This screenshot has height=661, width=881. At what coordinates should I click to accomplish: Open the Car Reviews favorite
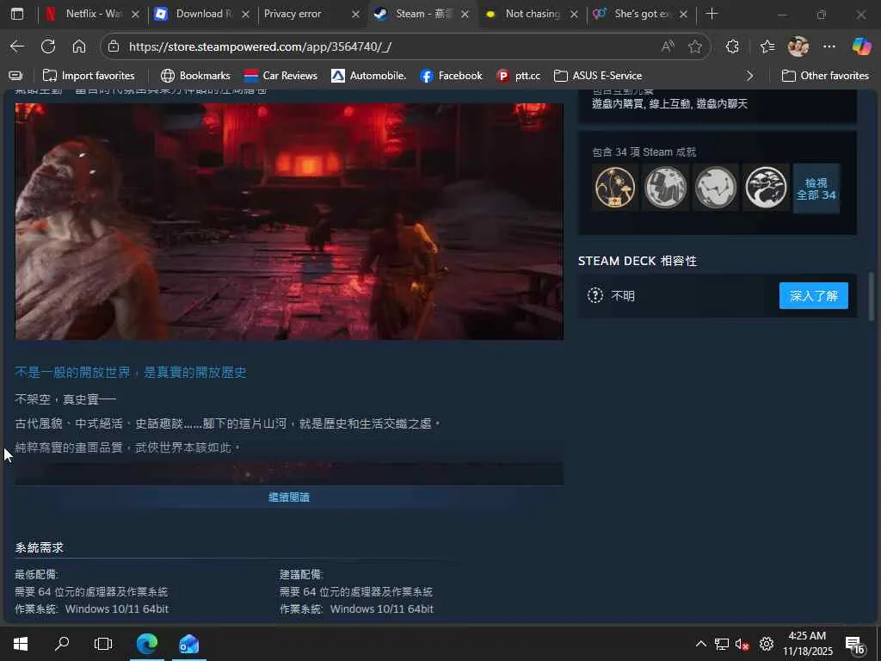281,76
